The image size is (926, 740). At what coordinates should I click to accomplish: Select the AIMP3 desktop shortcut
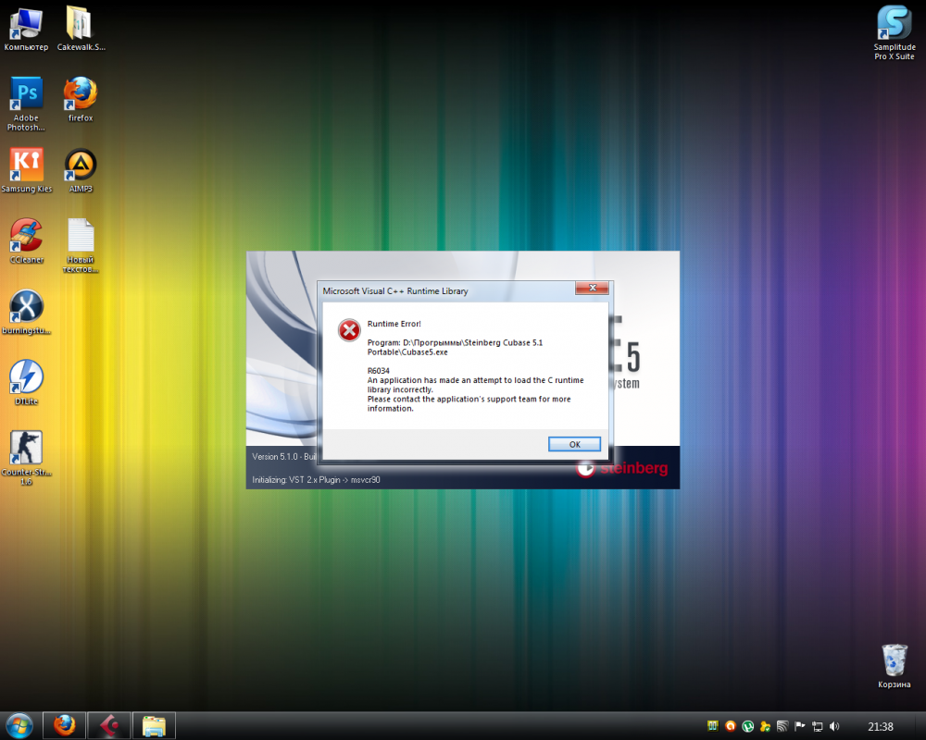[81, 170]
